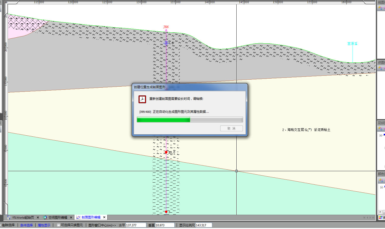The width and height of the screenshot is (385, 229).
Task: Select the 剖面图形编辑 tab
Action: pyautogui.click(x=91, y=217)
